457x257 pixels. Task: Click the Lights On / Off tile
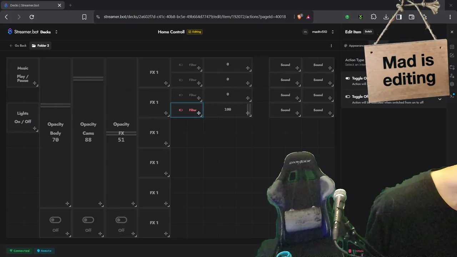23,117
